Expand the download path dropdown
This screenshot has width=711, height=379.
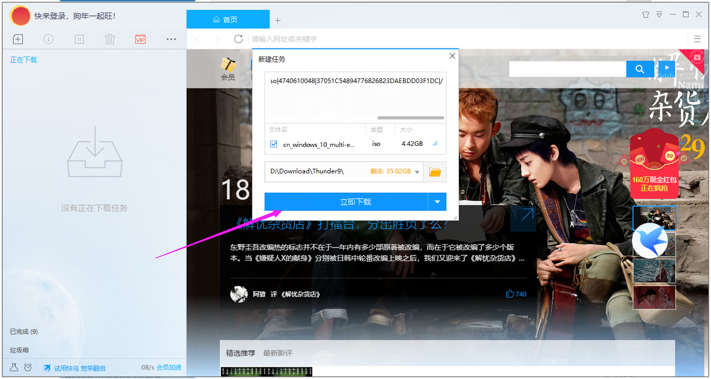pos(417,172)
